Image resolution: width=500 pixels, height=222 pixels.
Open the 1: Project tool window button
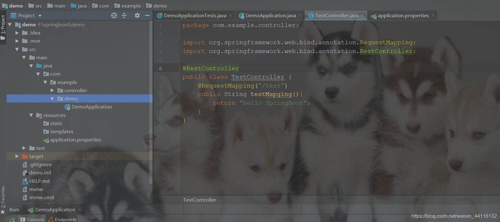[x=3, y=27]
